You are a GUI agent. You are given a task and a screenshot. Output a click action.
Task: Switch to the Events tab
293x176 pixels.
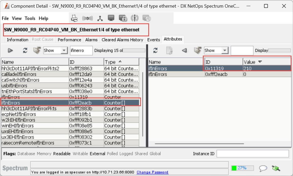[x=154, y=40]
